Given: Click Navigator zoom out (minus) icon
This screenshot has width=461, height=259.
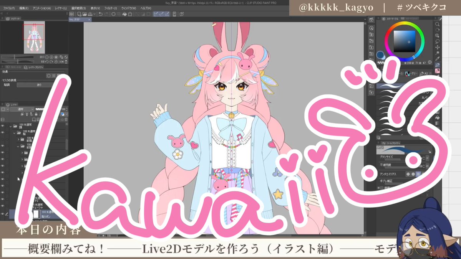Looking at the screenshot, I should (46, 57).
